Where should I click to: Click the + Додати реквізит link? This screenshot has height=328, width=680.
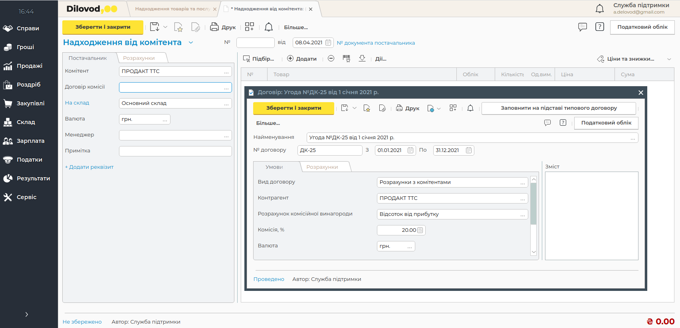pyautogui.click(x=89, y=167)
